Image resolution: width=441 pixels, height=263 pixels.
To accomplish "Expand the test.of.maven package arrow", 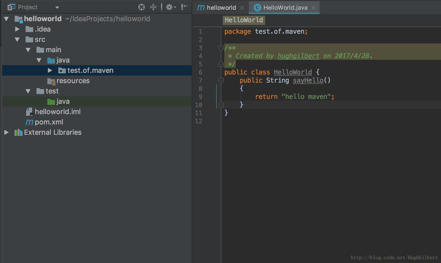I will tap(50, 70).
